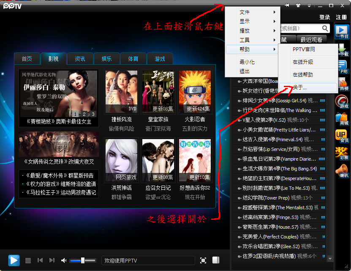Skip to previous track button
The height and width of the screenshot is (271, 351).
[40, 260]
